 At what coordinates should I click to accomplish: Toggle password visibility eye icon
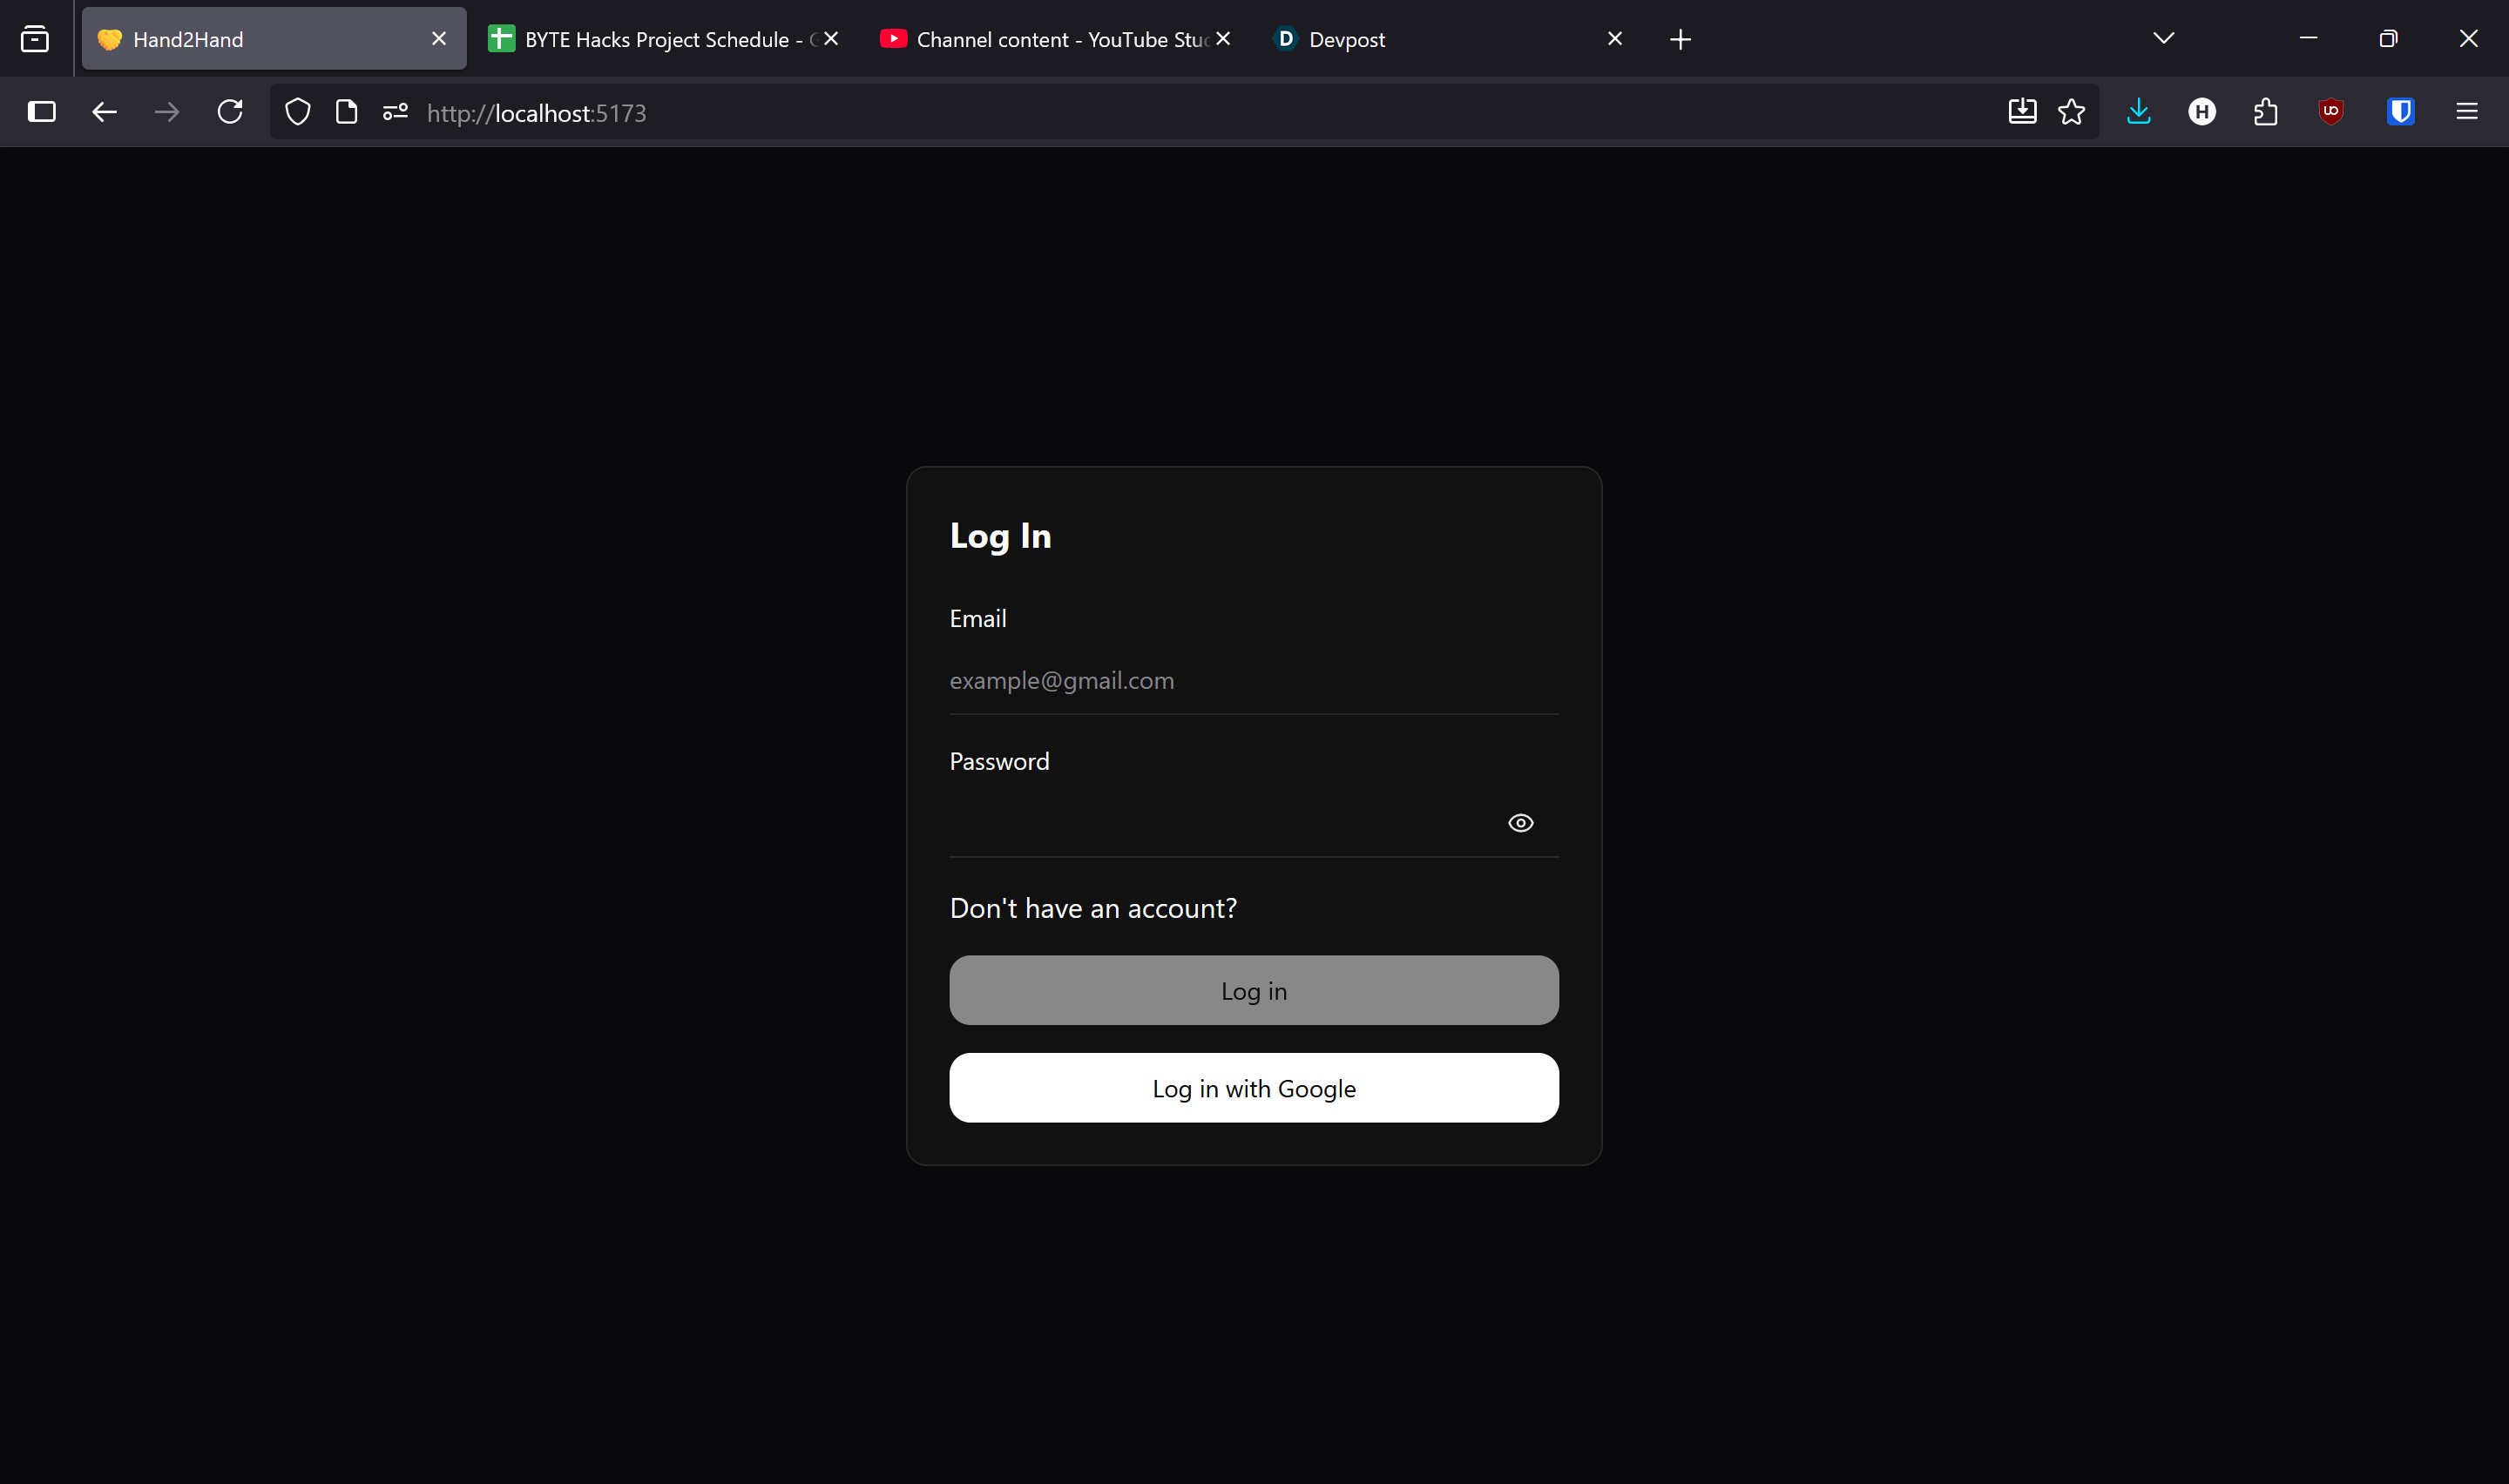click(x=1520, y=823)
